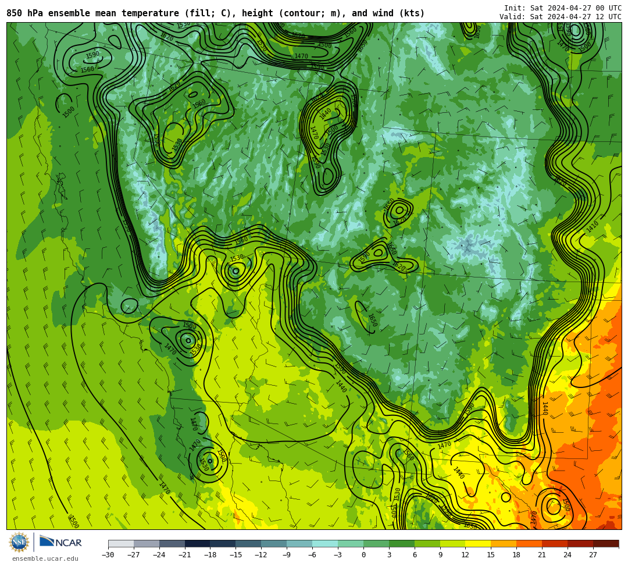
Task: Click the -9 colorbar tick label
Action: pyautogui.click(x=287, y=555)
